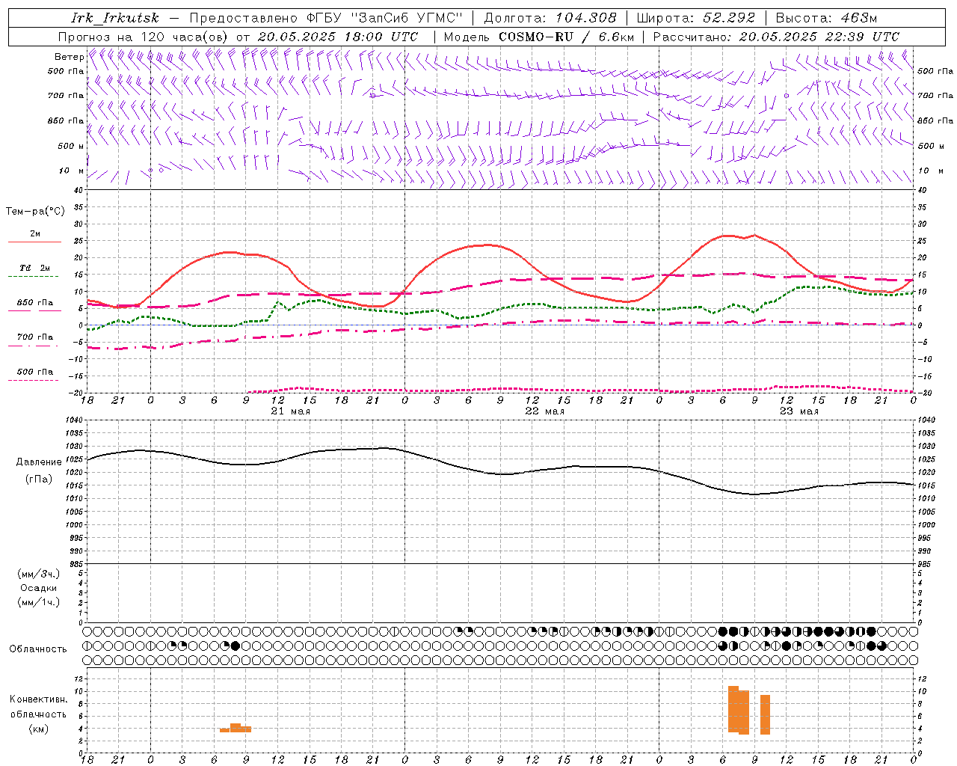Click the 850 гПа temperature legend label
Image resolution: width=957 pixels, height=766 pixels.
(35, 303)
